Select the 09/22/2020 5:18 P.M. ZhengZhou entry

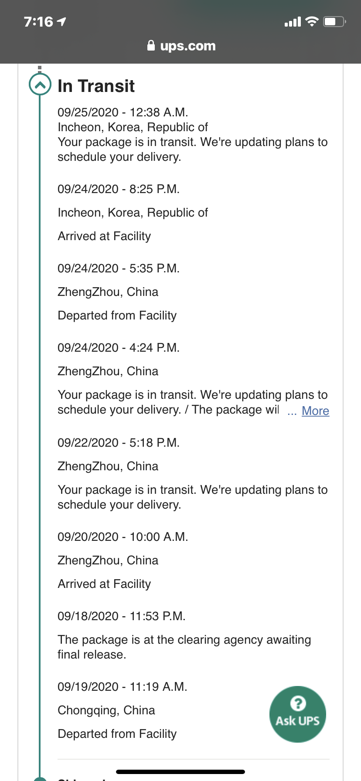click(x=193, y=474)
